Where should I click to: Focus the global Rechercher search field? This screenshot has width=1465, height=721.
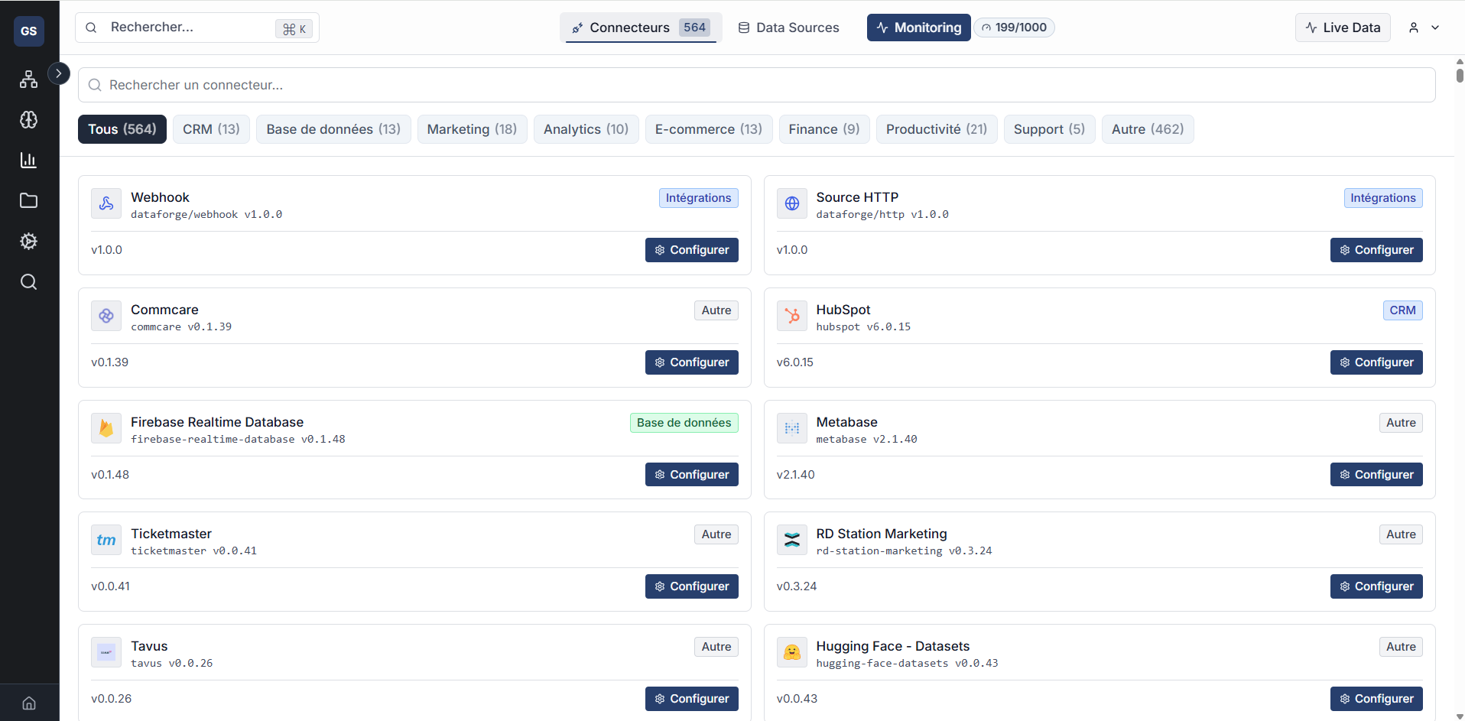click(x=197, y=28)
